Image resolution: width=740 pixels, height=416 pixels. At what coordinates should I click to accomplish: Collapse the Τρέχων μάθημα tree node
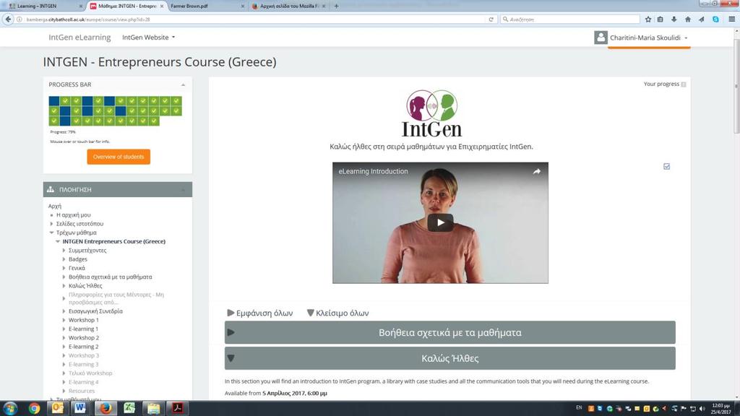(x=51, y=233)
